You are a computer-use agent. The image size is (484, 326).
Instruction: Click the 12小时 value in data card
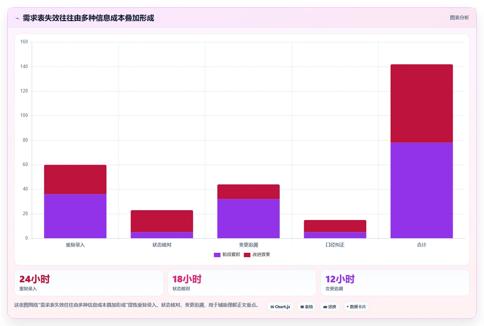click(x=340, y=279)
